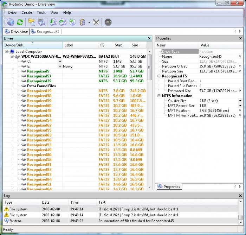Screen dimensions: 246x235
Task: Open the View menu
Action: point(54,13)
